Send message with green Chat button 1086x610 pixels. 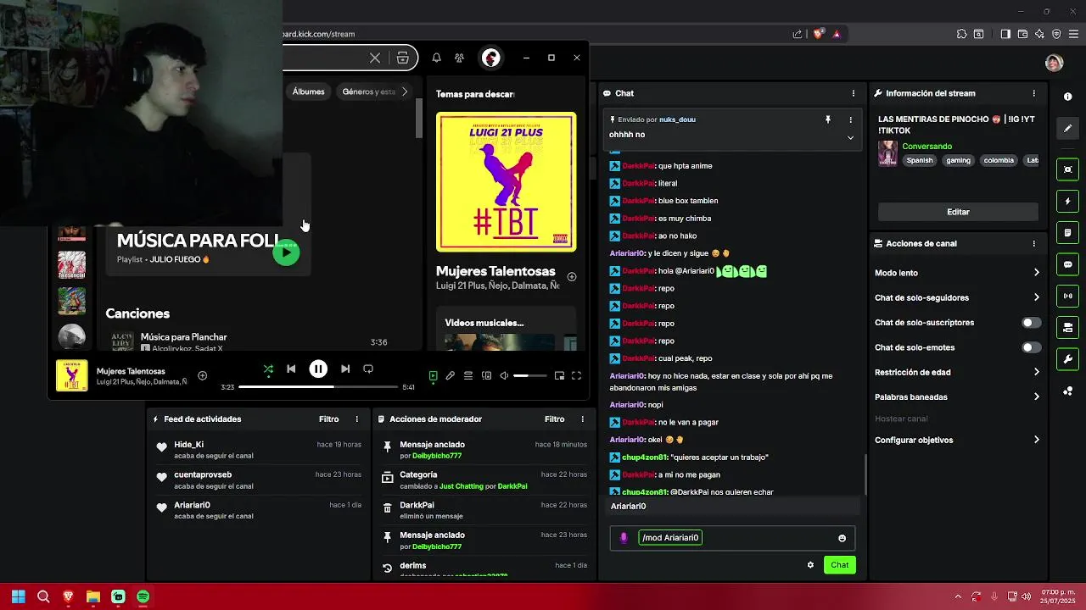click(x=839, y=565)
